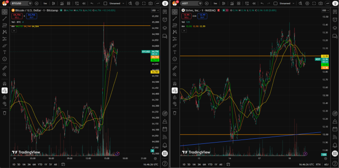Select the 5Y range in BTCUSD window
The width and height of the screenshot is (339, 168).
tap(51, 164)
